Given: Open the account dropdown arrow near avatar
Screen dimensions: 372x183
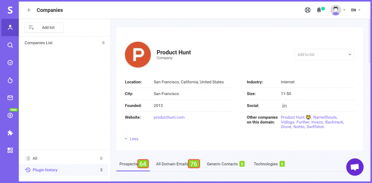Looking at the screenshot, I should (x=344, y=10).
